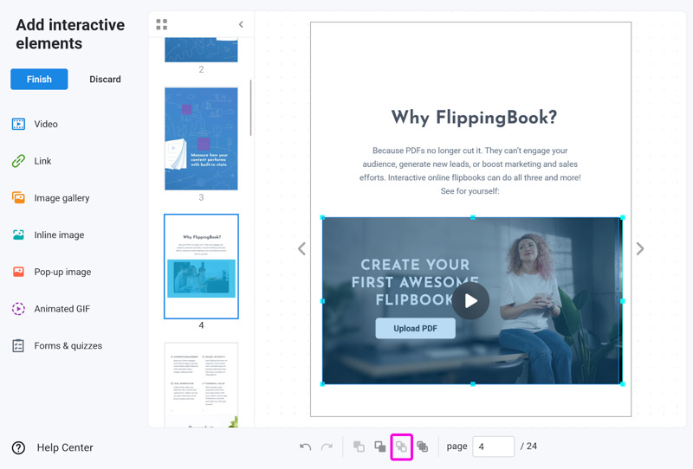Add an Image gallery element

50,198
